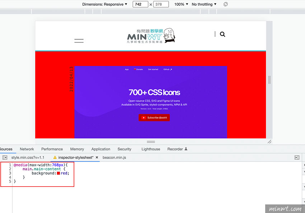Click the YouTube play icon in Subscribe button
This screenshot has width=305, height=213.
(144, 117)
